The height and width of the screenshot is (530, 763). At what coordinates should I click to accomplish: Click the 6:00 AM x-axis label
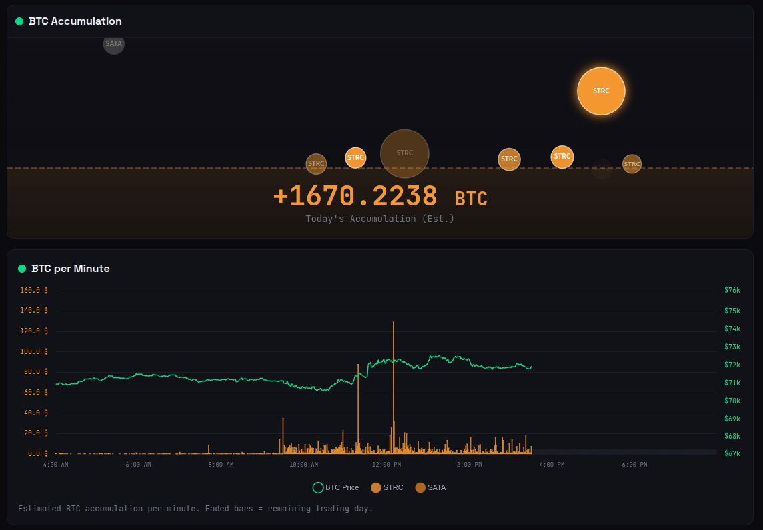coord(138,465)
